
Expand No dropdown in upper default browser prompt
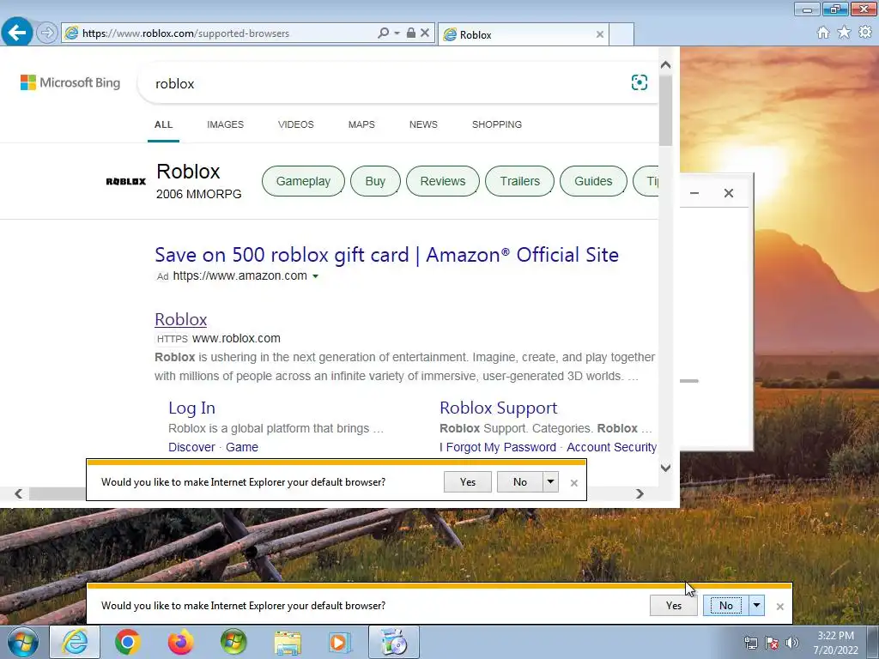click(550, 482)
